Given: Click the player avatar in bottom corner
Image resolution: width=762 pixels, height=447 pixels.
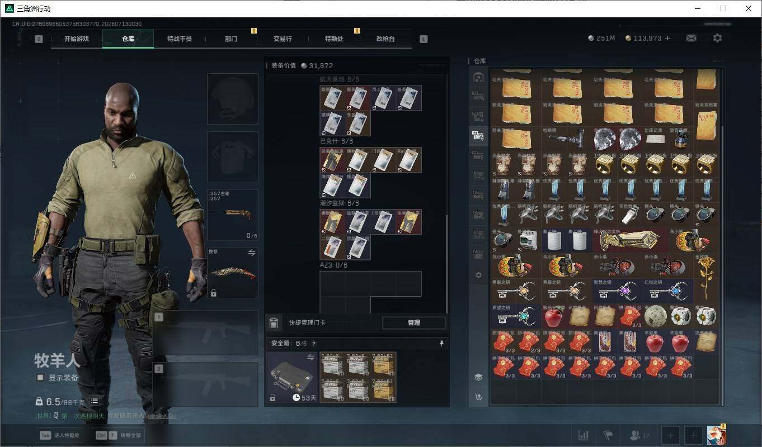Looking at the screenshot, I should [716, 435].
